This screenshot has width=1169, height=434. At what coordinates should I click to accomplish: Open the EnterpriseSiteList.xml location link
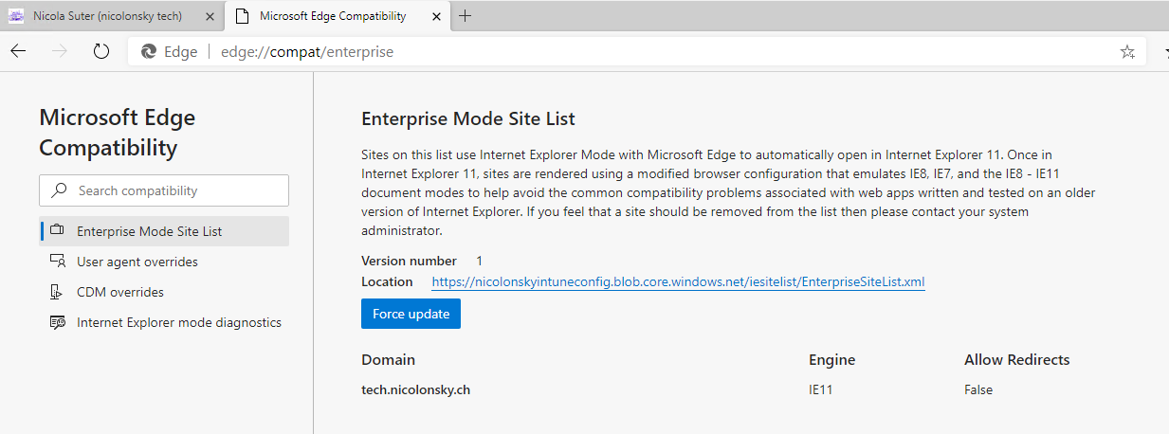[x=678, y=281]
